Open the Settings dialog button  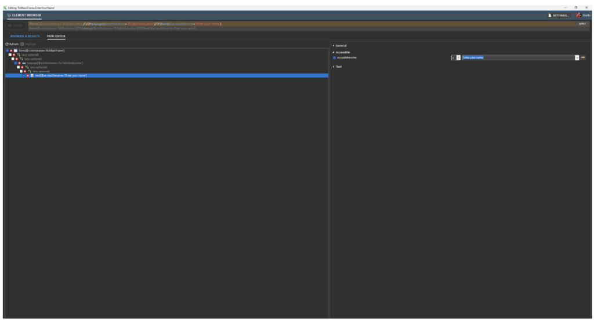pyautogui.click(x=559, y=16)
